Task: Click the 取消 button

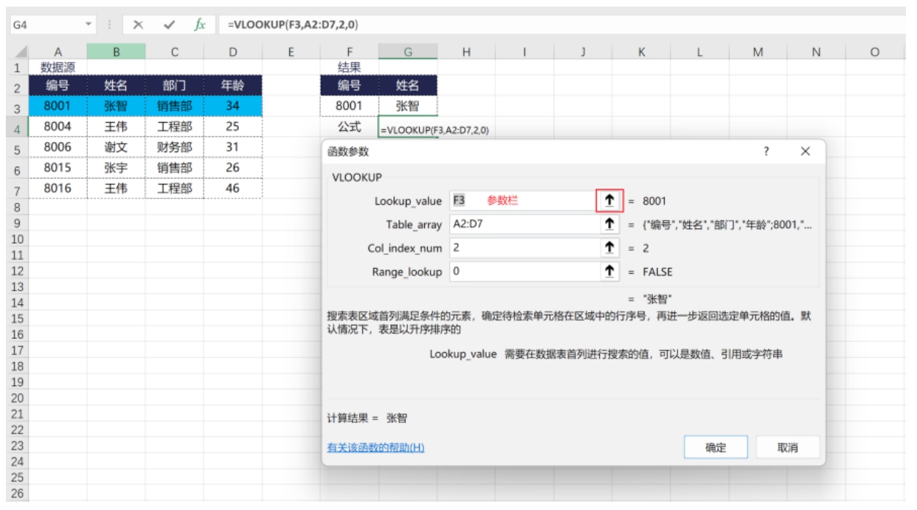Action: pos(787,448)
